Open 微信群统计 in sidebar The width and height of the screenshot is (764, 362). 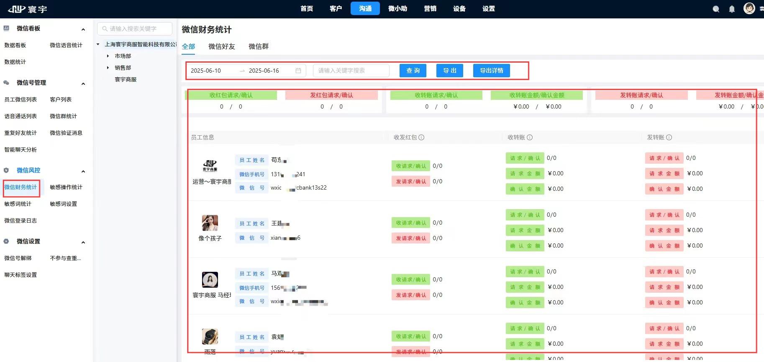(x=63, y=116)
